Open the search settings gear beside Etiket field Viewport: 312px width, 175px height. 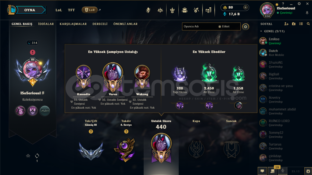(246, 26)
